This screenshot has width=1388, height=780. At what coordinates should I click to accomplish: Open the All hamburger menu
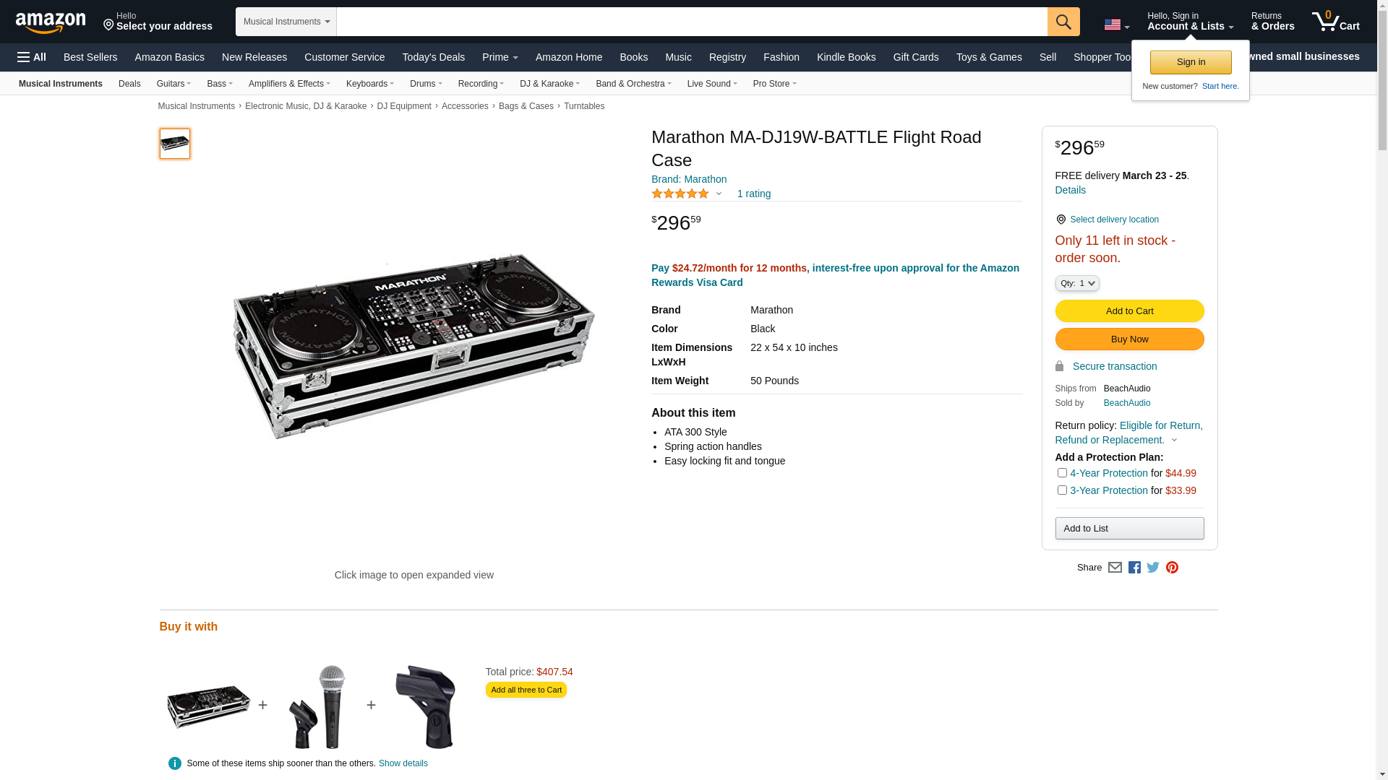tap(32, 57)
